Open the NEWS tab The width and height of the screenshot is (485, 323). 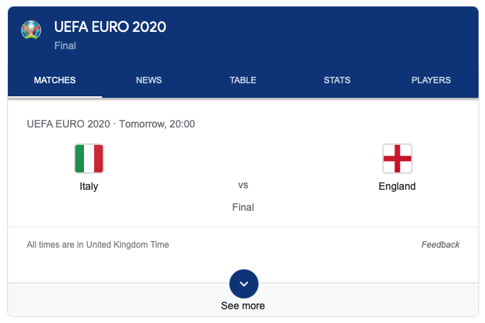(x=149, y=80)
